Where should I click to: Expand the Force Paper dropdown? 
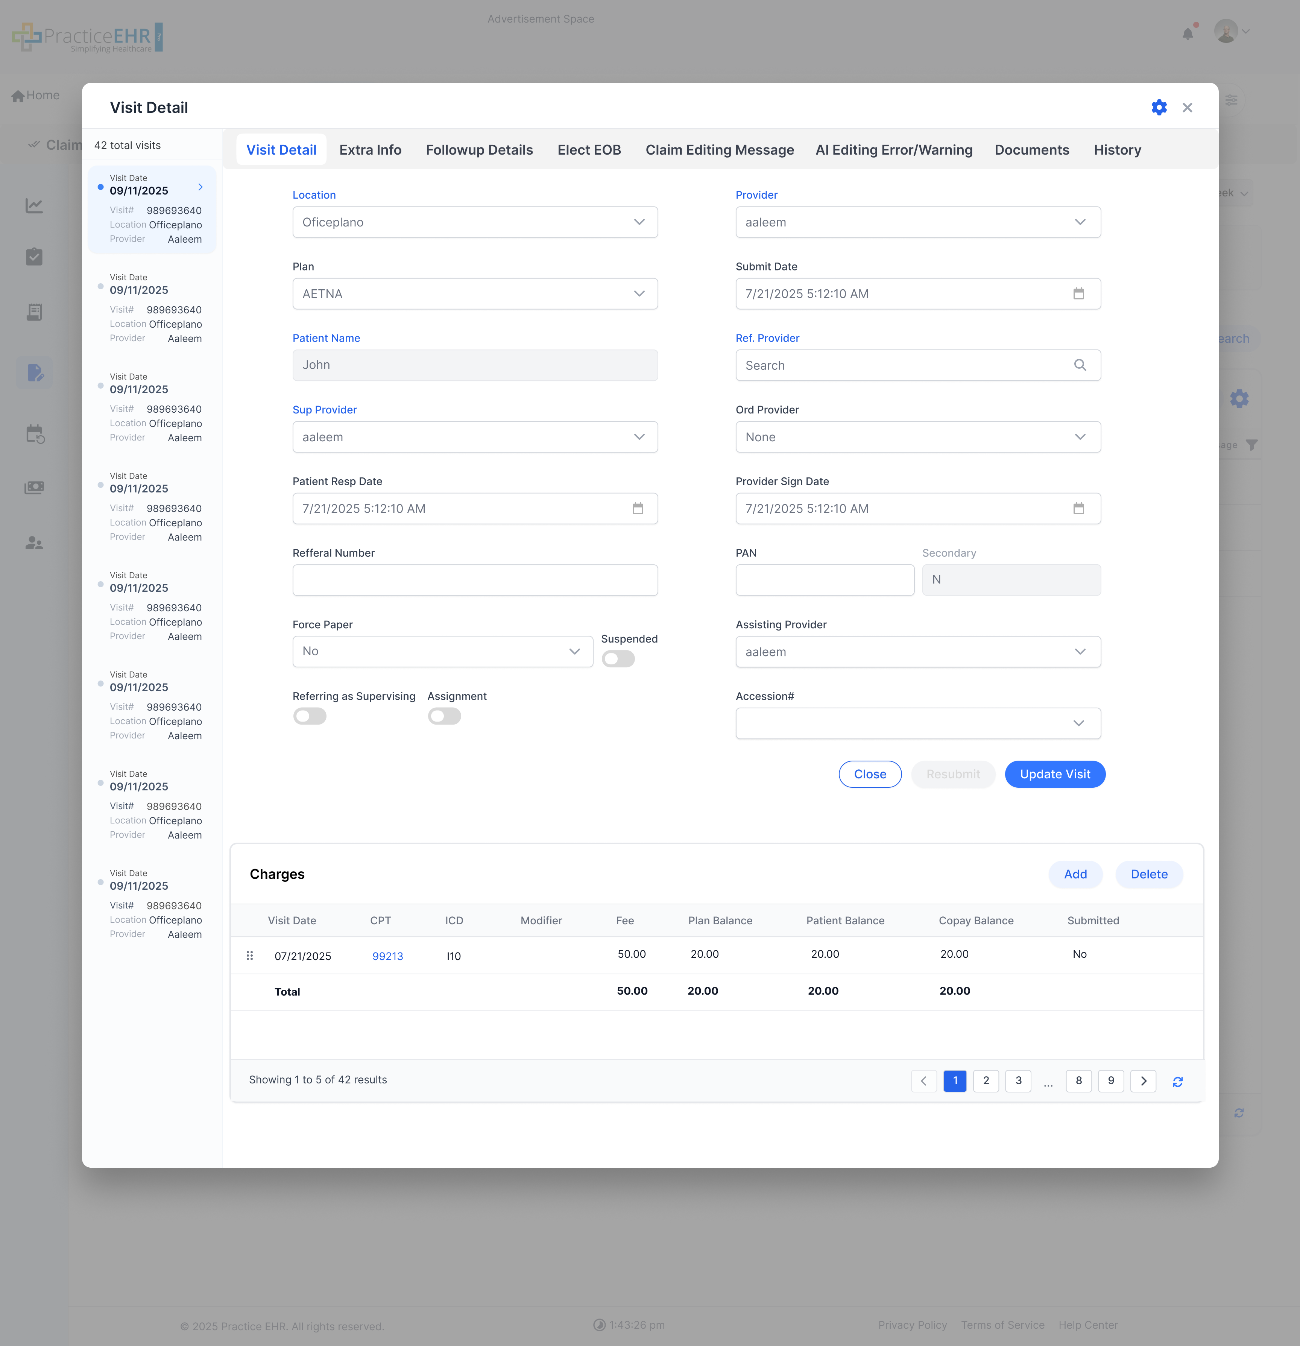[442, 652]
